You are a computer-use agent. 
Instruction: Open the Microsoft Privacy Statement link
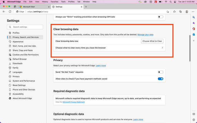pos(74,102)
